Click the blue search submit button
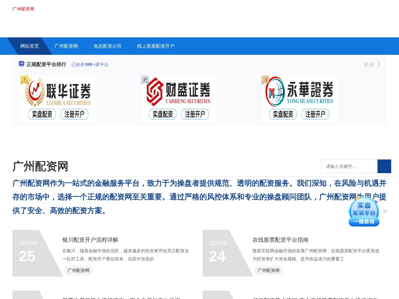Screen dimensions: 399x299 coord(384,166)
